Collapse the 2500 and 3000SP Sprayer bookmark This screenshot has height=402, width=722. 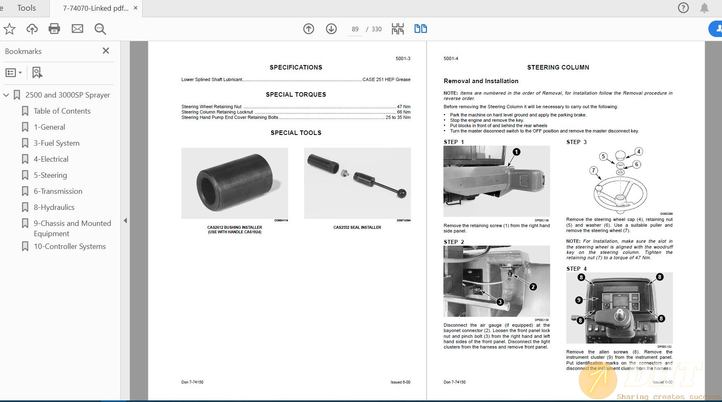click(x=6, y=95)
